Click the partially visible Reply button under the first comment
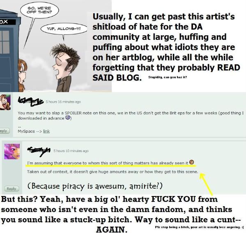 (5, 131)
